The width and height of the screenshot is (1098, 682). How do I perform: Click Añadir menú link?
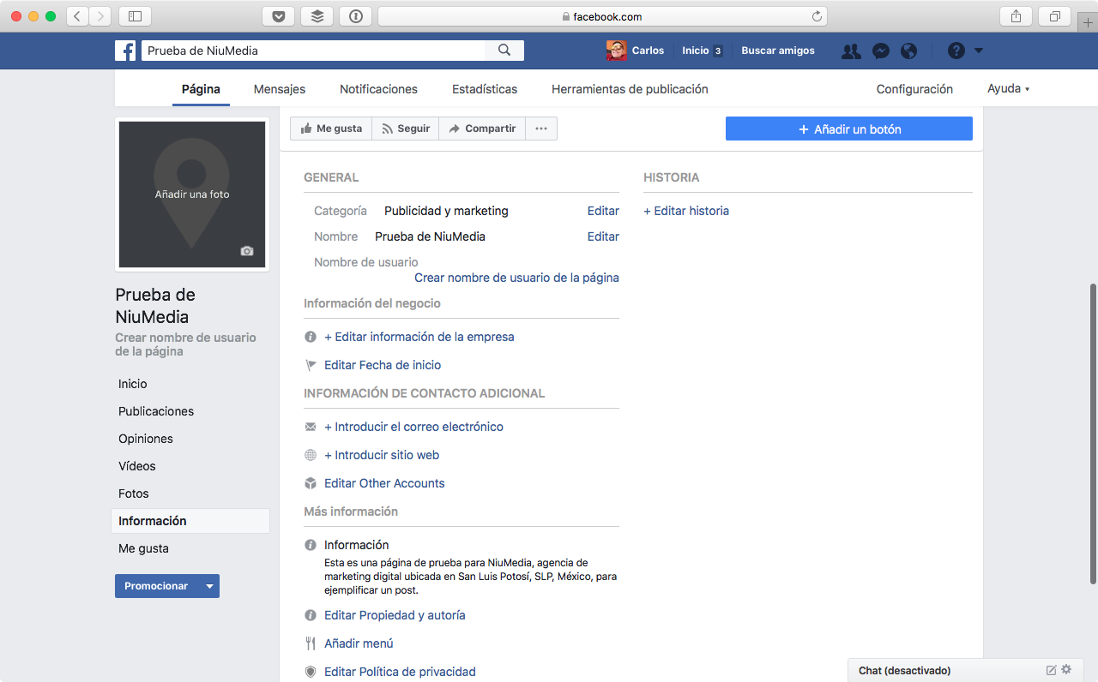359,643
